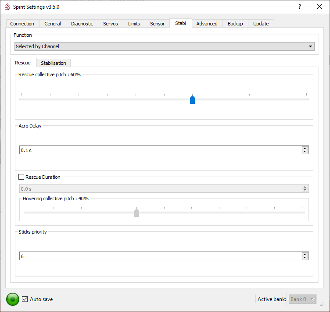The image size is (330, 312).
Task: Decrease Sticks priority with down arrow
Action: pyautogui.click(x=305, y=258)
